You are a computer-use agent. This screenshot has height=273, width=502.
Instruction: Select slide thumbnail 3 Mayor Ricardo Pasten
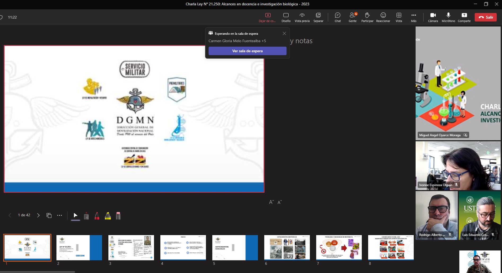pyautogui.click(x=131, y=248)
